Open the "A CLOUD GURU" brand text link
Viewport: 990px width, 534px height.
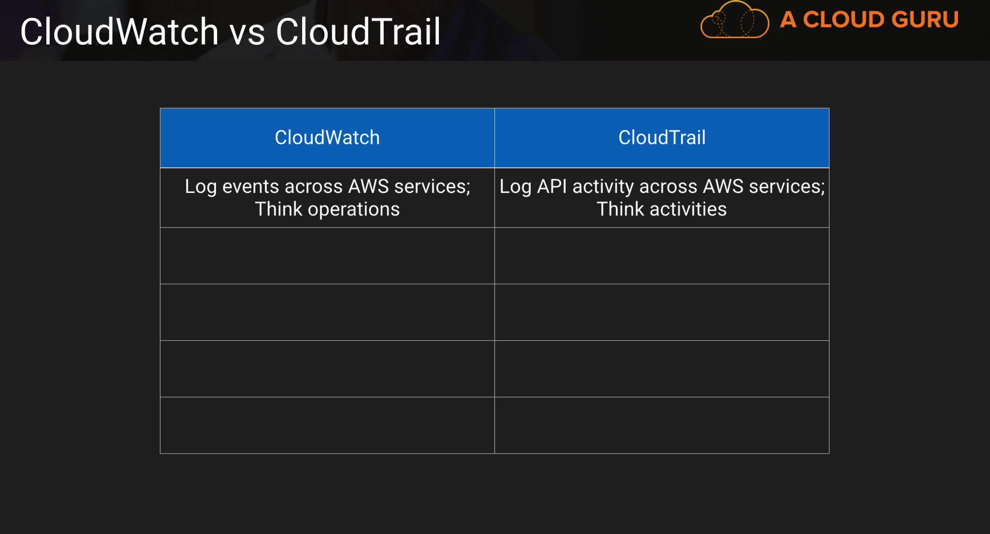869,20
